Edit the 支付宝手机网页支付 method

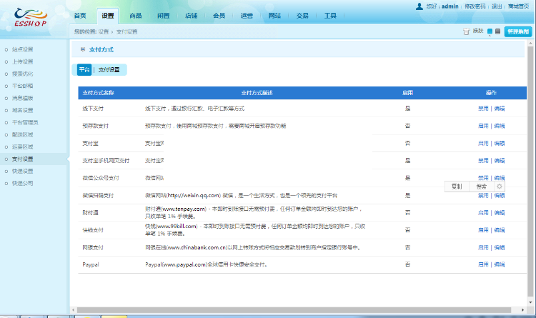pos(500,160)
